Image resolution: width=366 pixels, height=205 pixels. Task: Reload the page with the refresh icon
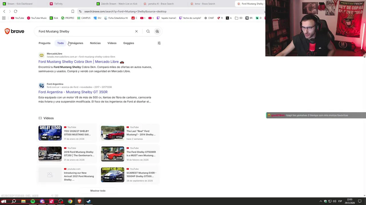(15, 11)
